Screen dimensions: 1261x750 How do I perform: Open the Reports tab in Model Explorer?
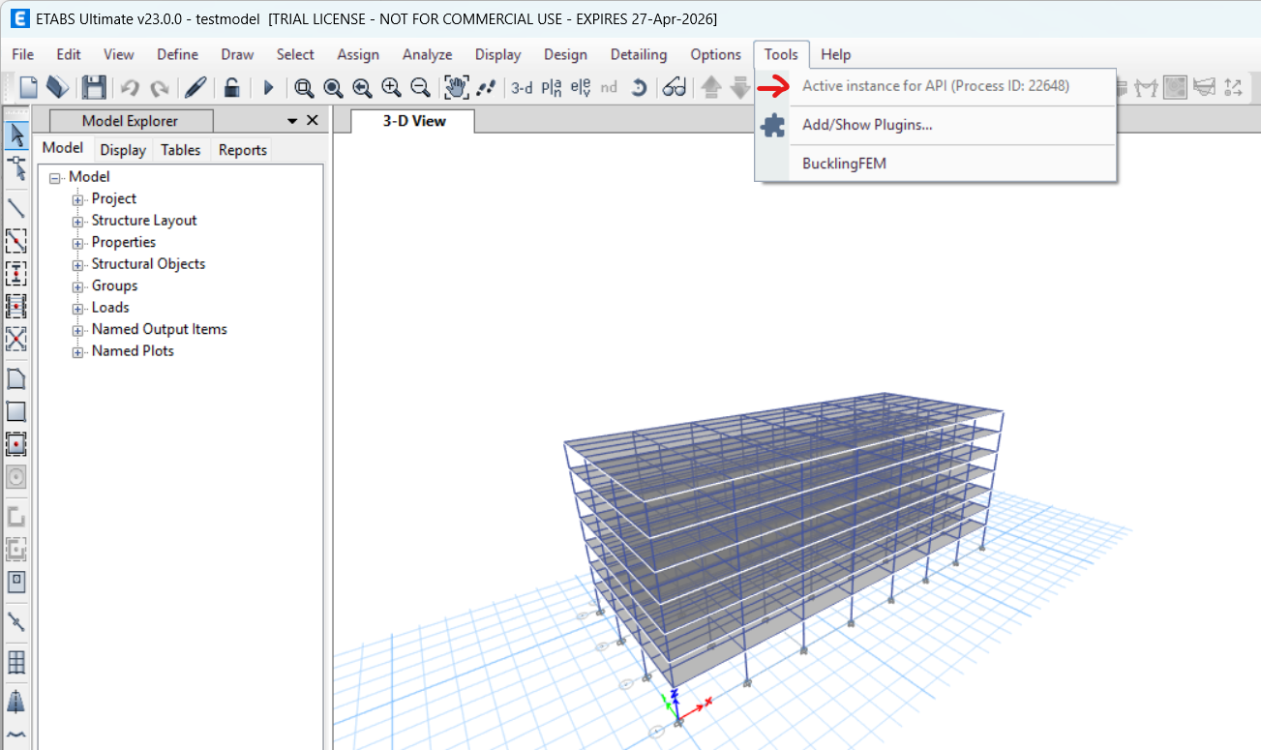242,150
